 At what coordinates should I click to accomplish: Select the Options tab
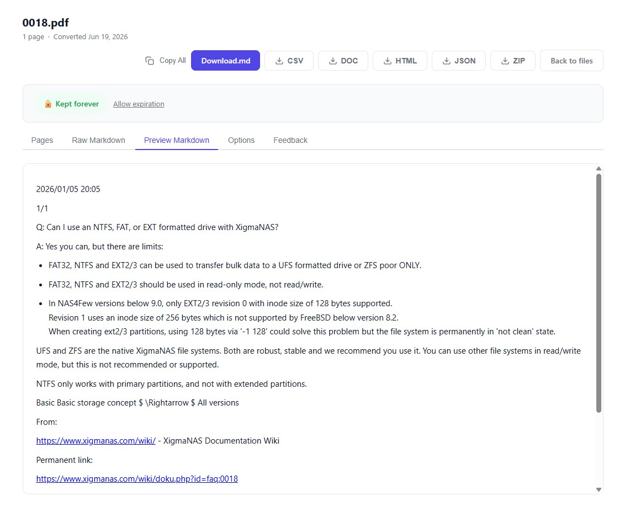241,140
